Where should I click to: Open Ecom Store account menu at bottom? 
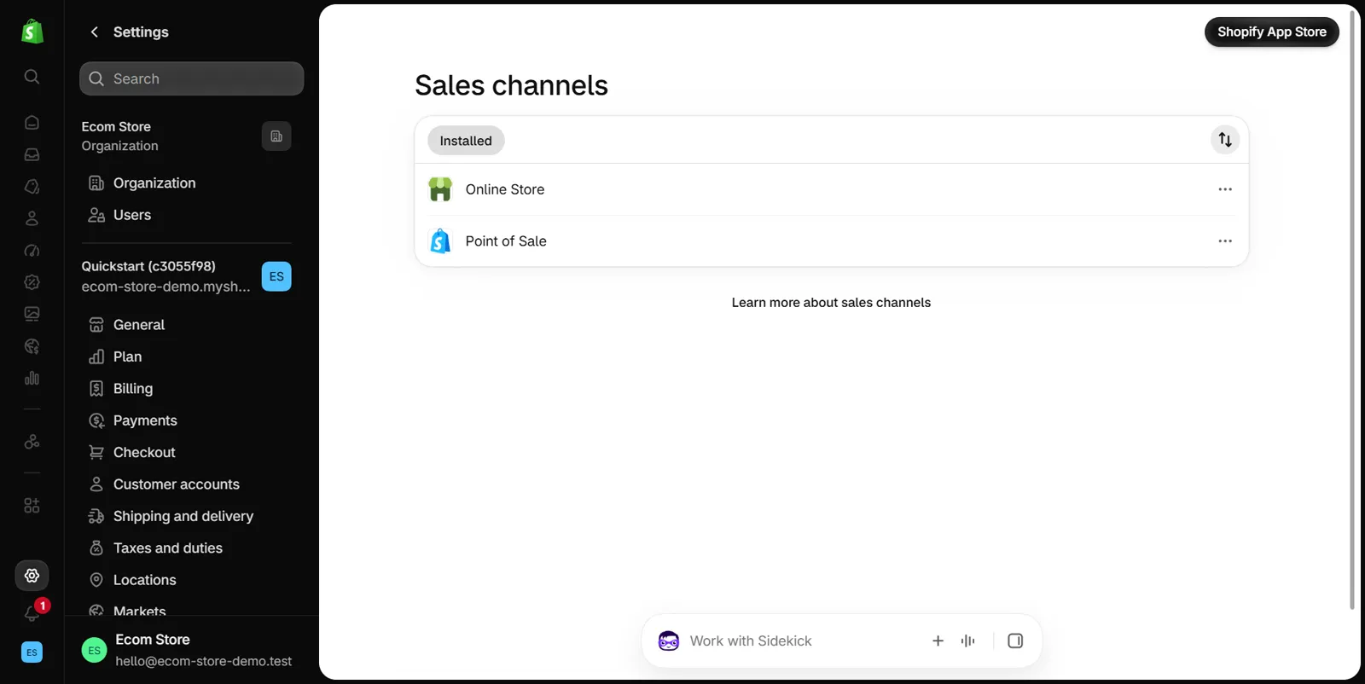tap(192, 650)
